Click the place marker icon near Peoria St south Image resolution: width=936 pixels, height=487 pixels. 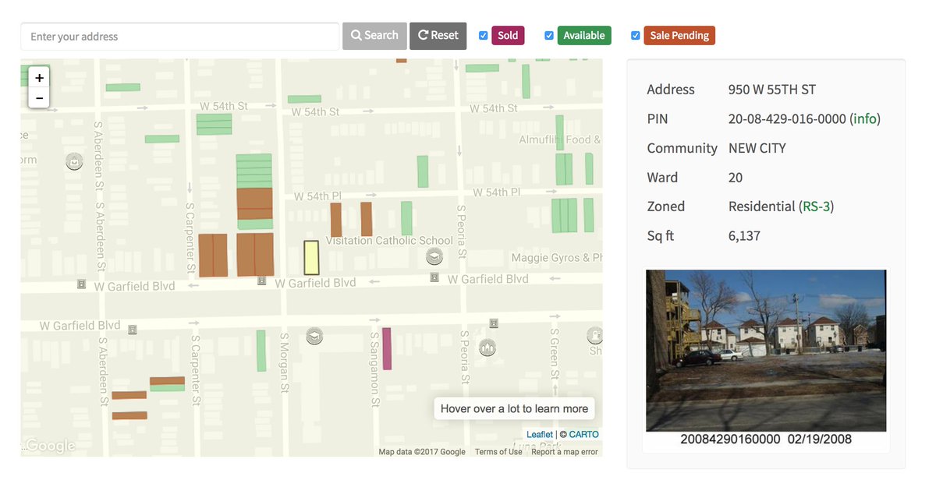tap(487, 347)
